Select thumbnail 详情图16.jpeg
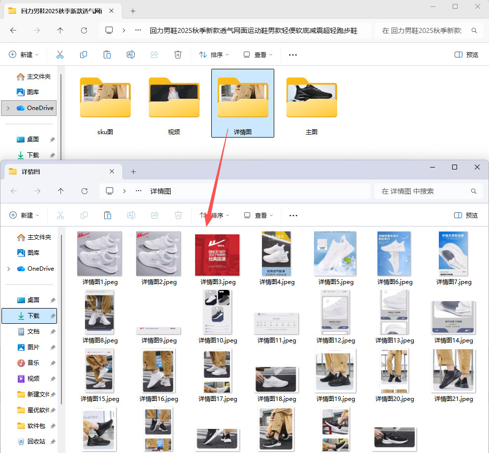Screen dimensions: 489x453 tap(158, 370)
